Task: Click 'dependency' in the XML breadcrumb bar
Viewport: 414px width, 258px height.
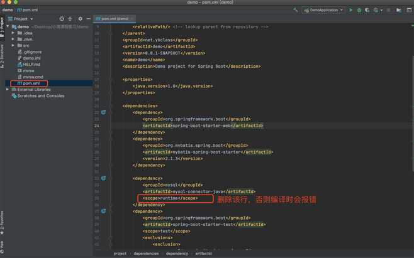Action: click(x=177, y=254)
